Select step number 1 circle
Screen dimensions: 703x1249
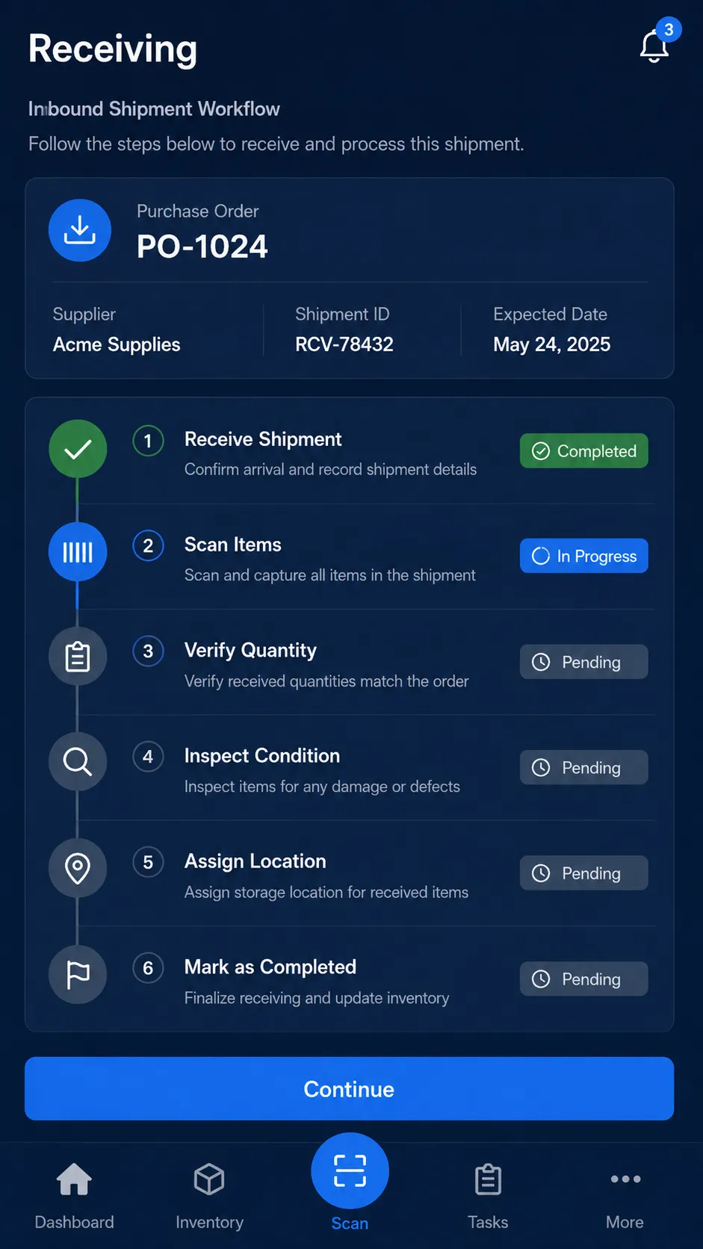[148, 441]
